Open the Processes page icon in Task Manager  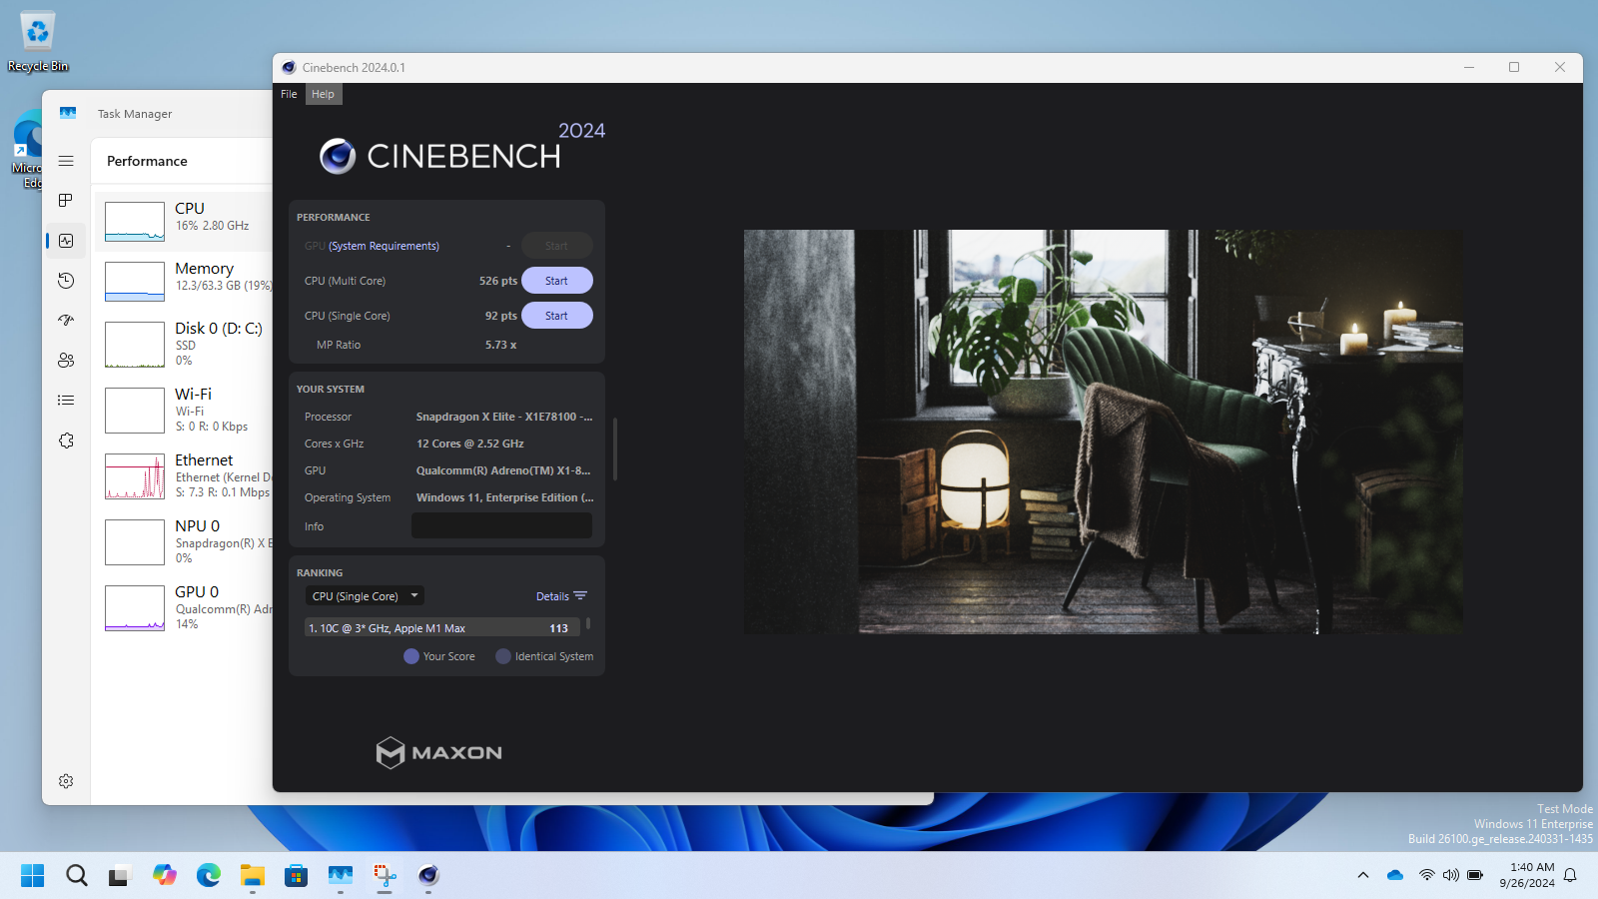point(66,201)
